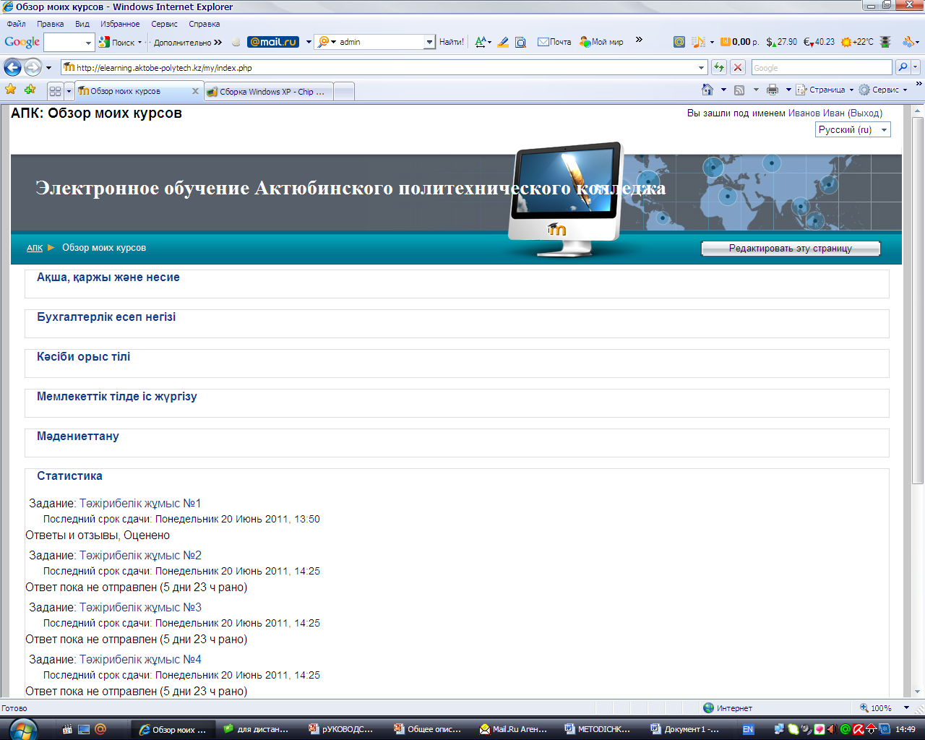
Task: Click the Refresh page icon
Action: tap(719, 67)
